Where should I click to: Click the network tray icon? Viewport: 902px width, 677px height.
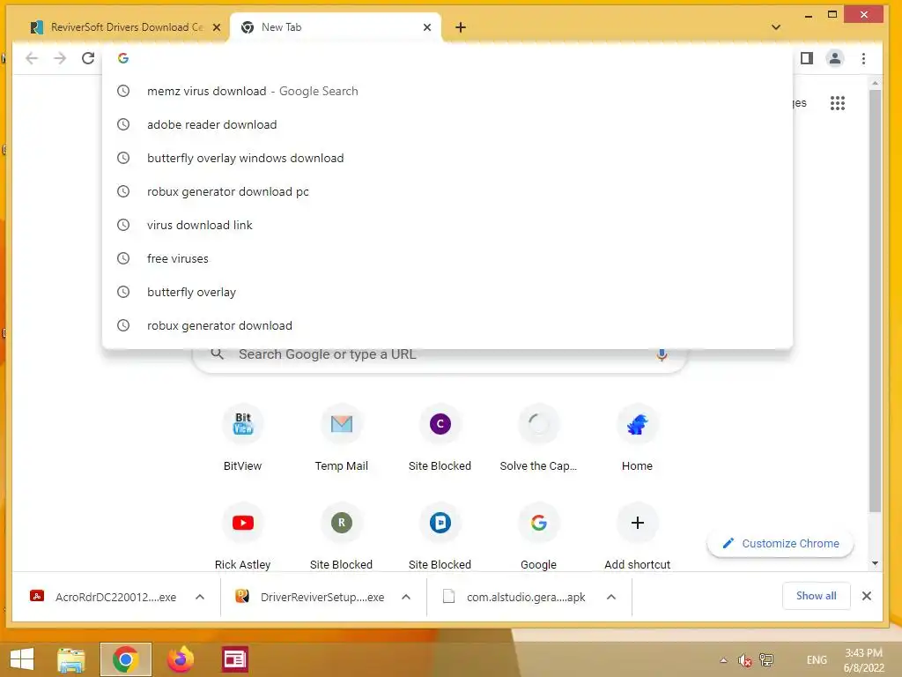click(766, 659)
